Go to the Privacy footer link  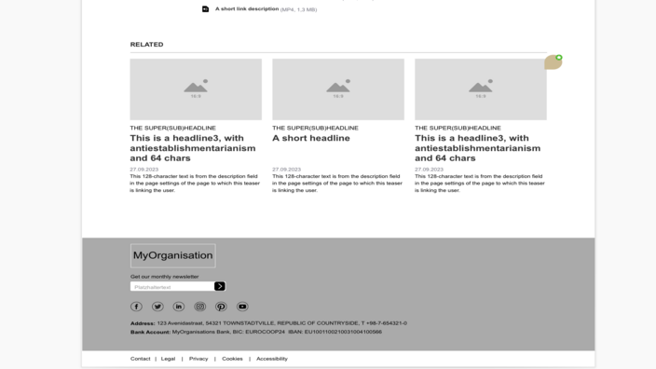tap(198, 359)
